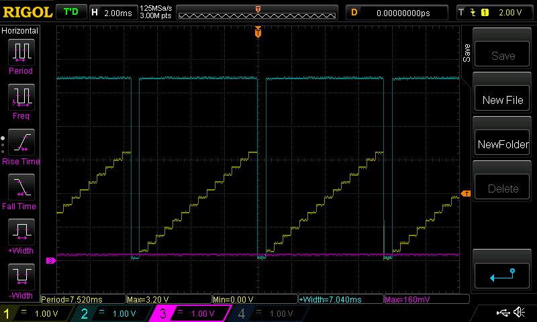Open the Horizontal measurement menu header
537x322 pixels.
click(20, 31)
